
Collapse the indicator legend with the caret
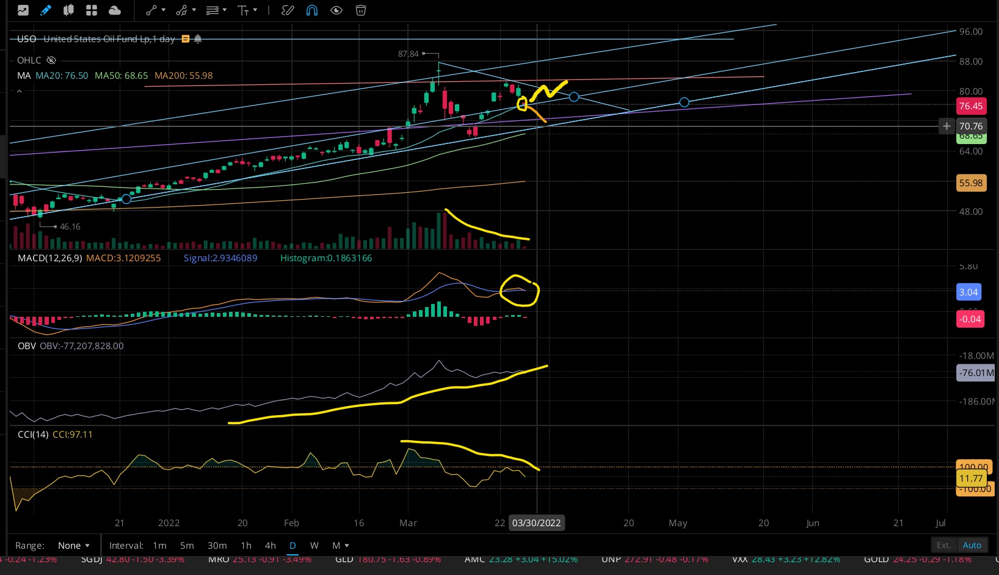(x=20, y=91)
